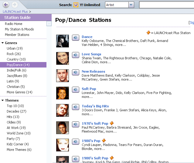Play the 1980's Pop speaker button
The image size is (194, 163).
[76, 142]
